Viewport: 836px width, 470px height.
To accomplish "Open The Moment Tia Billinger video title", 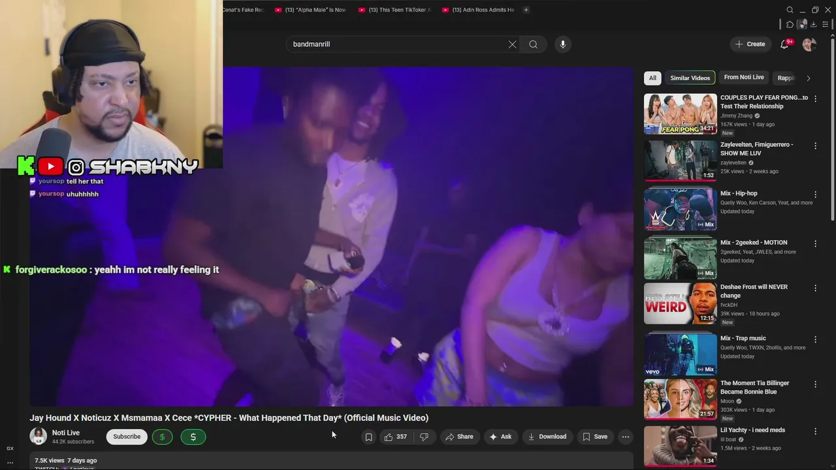I will tap(755, 388).
